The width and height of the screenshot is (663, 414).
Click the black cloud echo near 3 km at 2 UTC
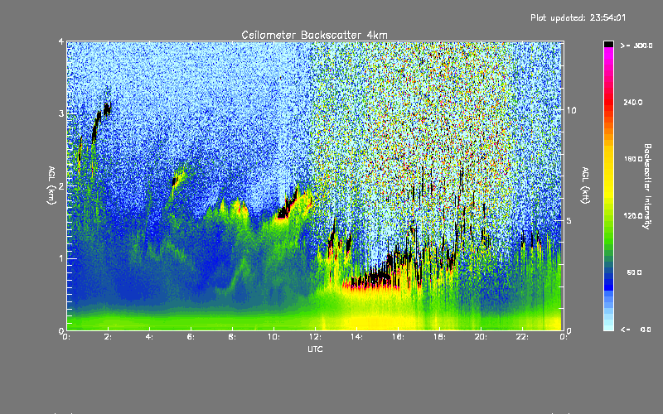(x=107, y=109)
